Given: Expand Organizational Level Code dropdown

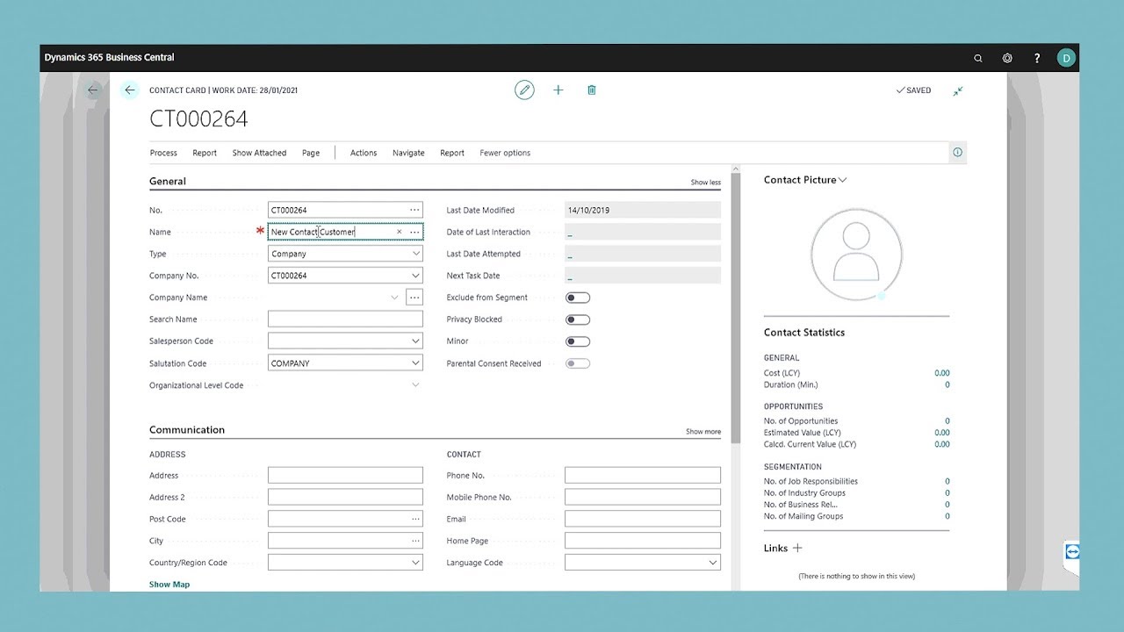Looking at the screenshot, I should [415, 384].
